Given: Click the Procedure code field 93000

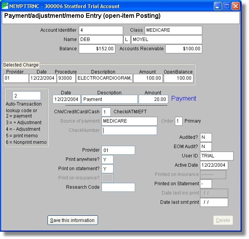Looking at the screenshot, I should pyautogui.click(x=66, y=78).
